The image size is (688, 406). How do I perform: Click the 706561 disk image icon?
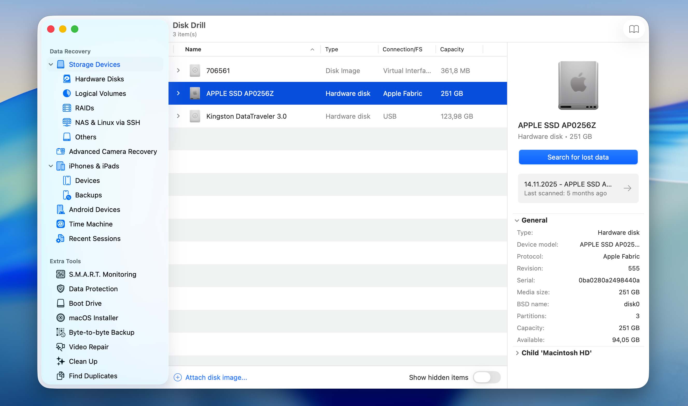[195, 70]
